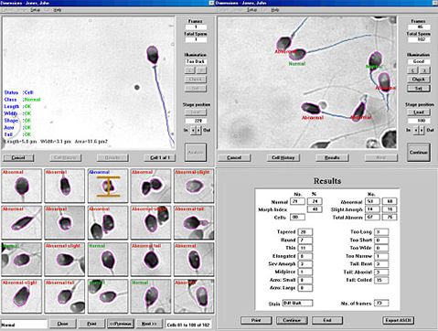The width and height of the screenshot is (438, 331).
Task: Click the Load stage position button
Action: 419,112
